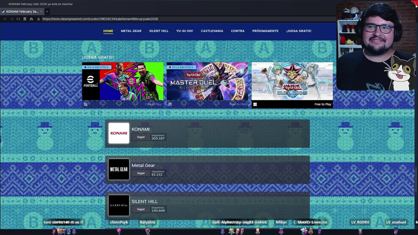This screenshot has width=418, height=235.
Task: Reload the page with the refresh icon
Action: pos(18,19)
